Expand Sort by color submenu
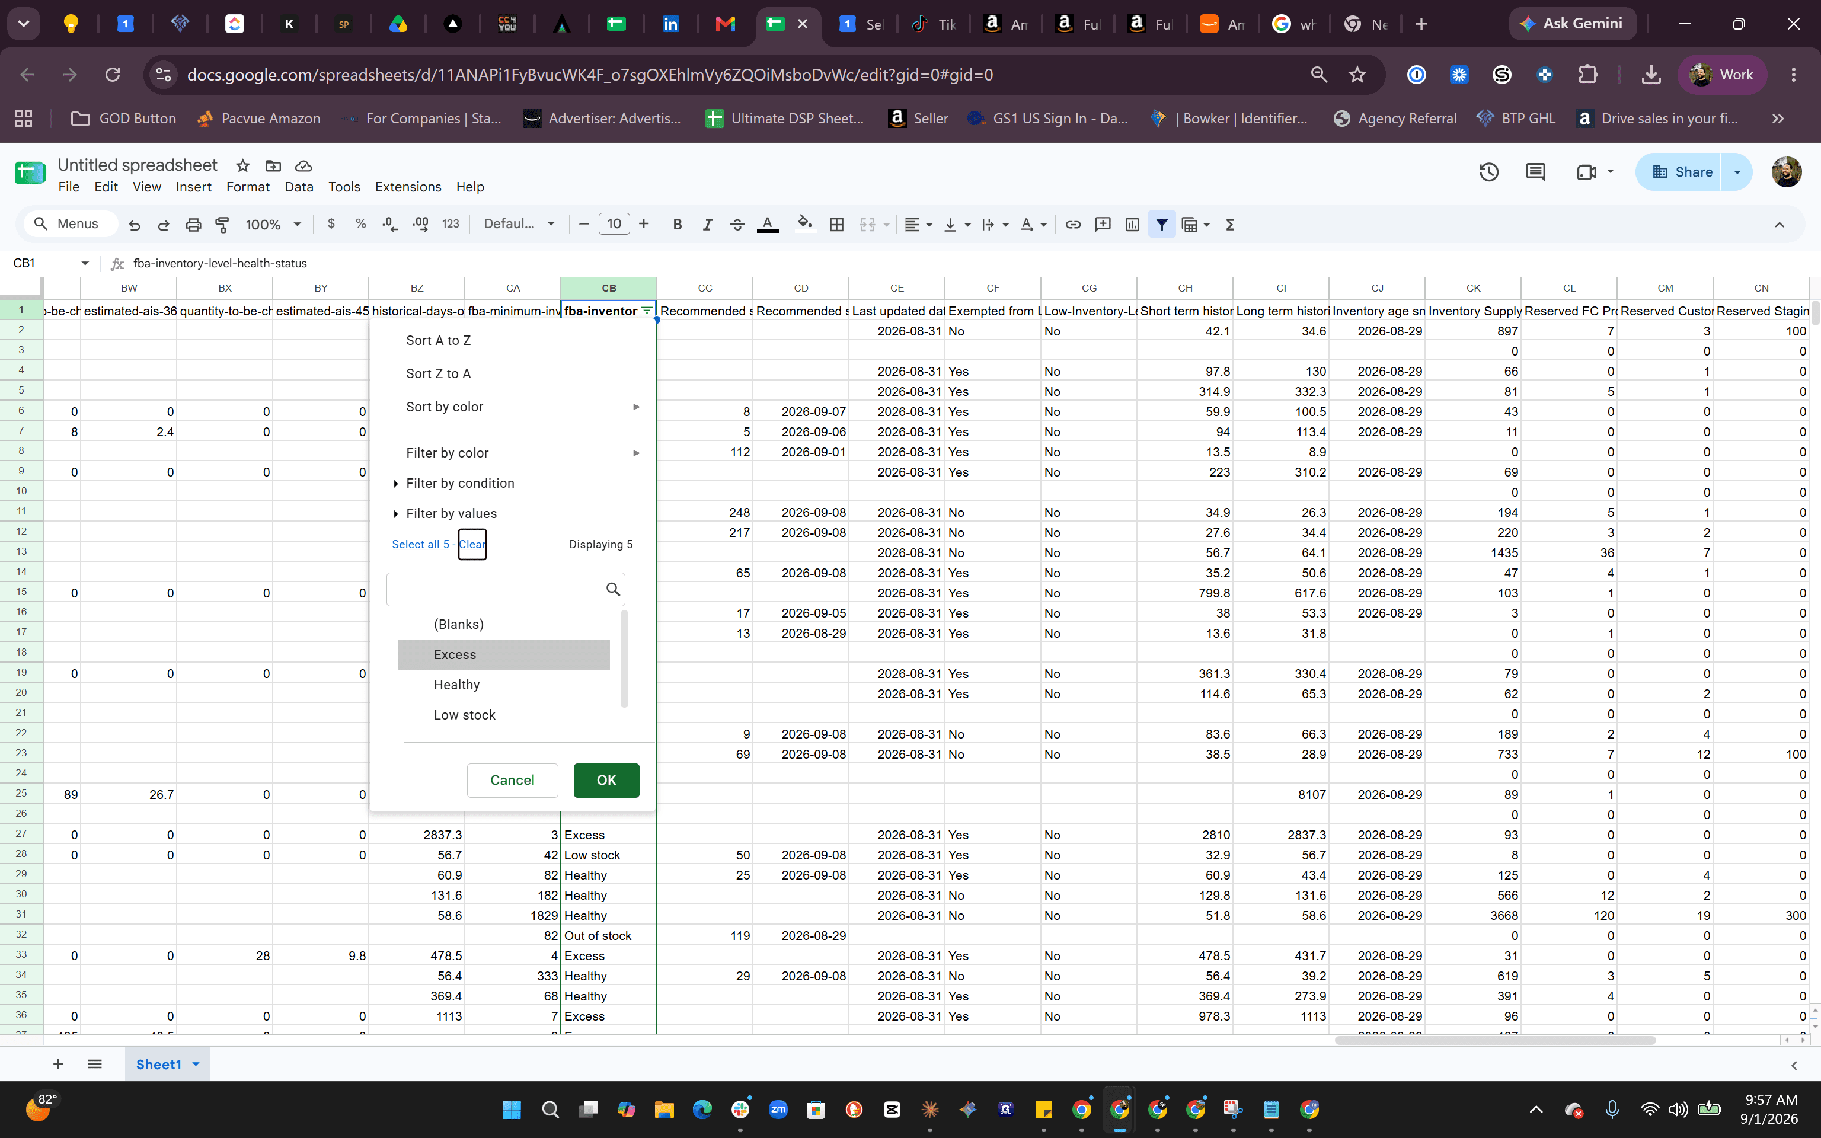This screenshot has height=1138, width=1821. pos(522,407)
